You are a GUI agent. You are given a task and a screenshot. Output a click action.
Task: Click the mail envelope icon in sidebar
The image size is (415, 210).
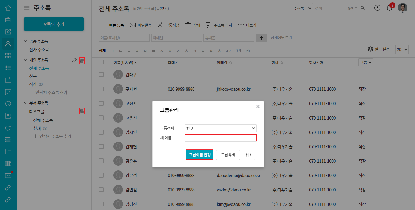pyautogui.click(x=8, y=176)
